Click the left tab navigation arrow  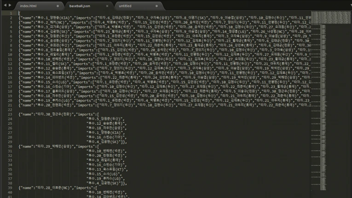point(5,5)
